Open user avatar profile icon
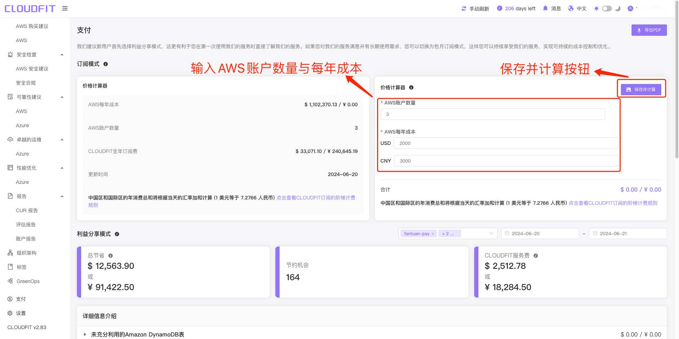679x339 pixels. click(630, 9)
